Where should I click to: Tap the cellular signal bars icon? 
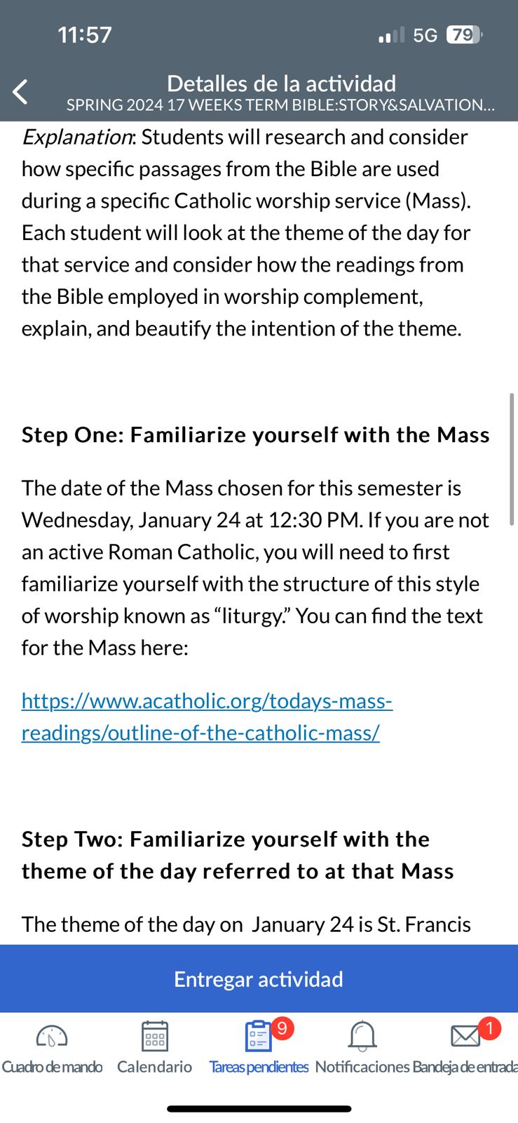pos(391,34)
